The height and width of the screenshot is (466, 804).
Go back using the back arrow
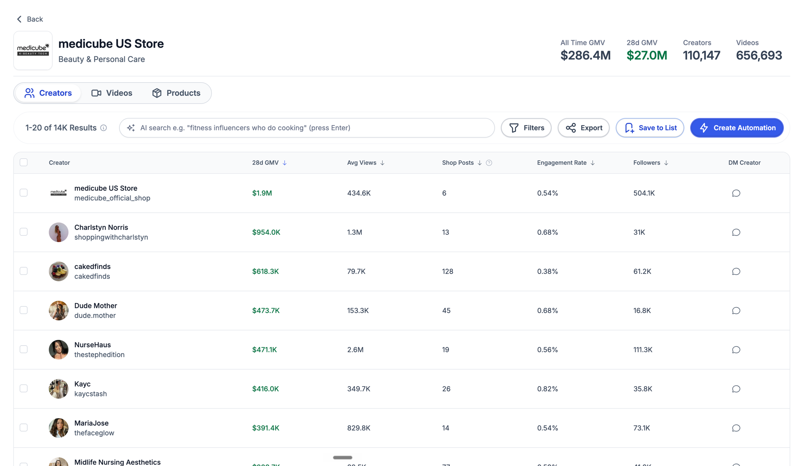[x=19, y=19]
